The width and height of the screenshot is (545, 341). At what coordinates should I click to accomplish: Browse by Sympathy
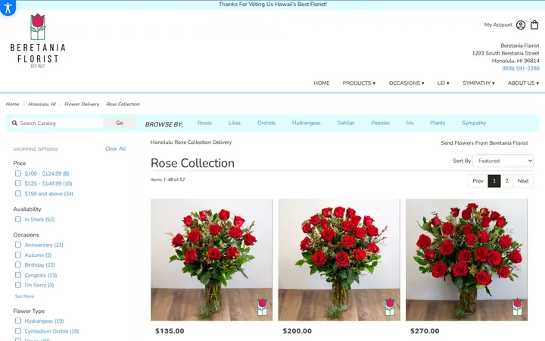(474, 123)
